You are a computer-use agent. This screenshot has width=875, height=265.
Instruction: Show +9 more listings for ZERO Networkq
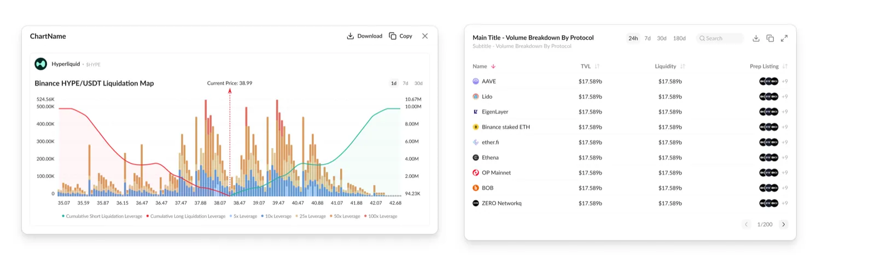[785, 203]
